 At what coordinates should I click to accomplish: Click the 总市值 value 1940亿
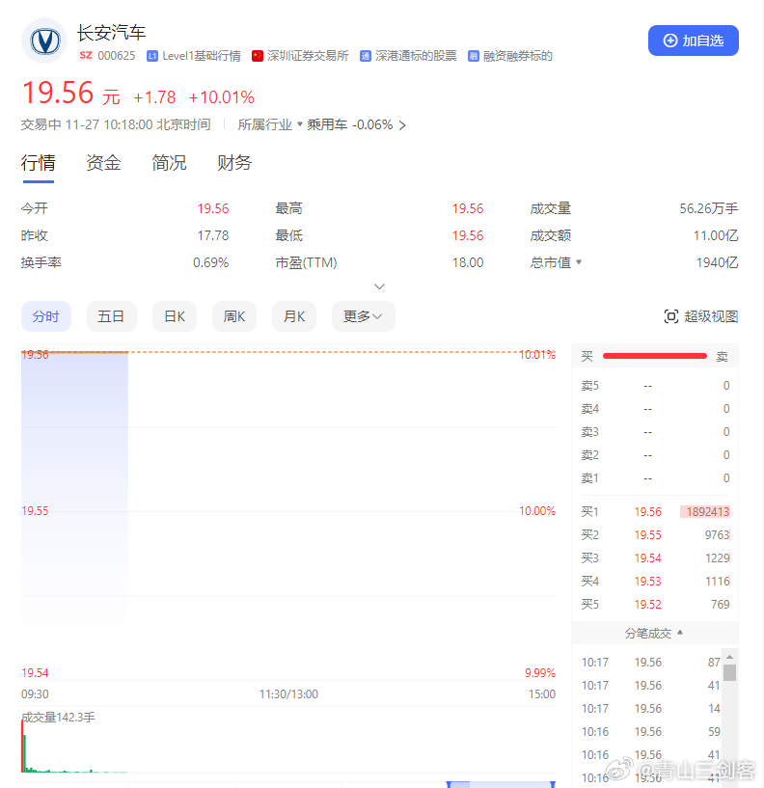click(718, 262)
